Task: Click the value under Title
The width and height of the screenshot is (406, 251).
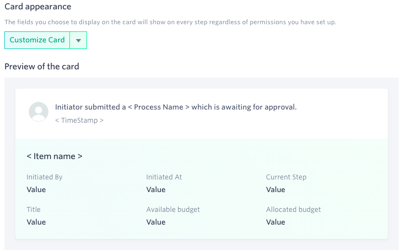Action: (36, 222)
